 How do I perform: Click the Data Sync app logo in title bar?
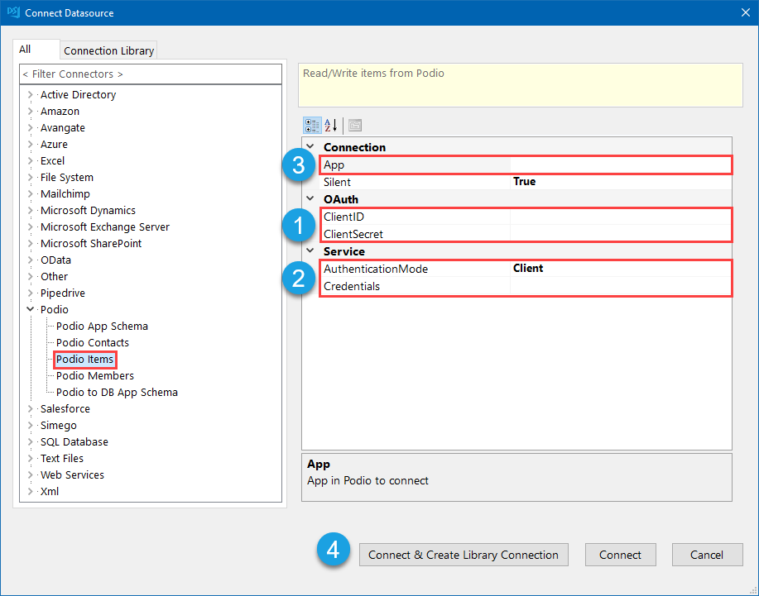(x=13, y=12)
